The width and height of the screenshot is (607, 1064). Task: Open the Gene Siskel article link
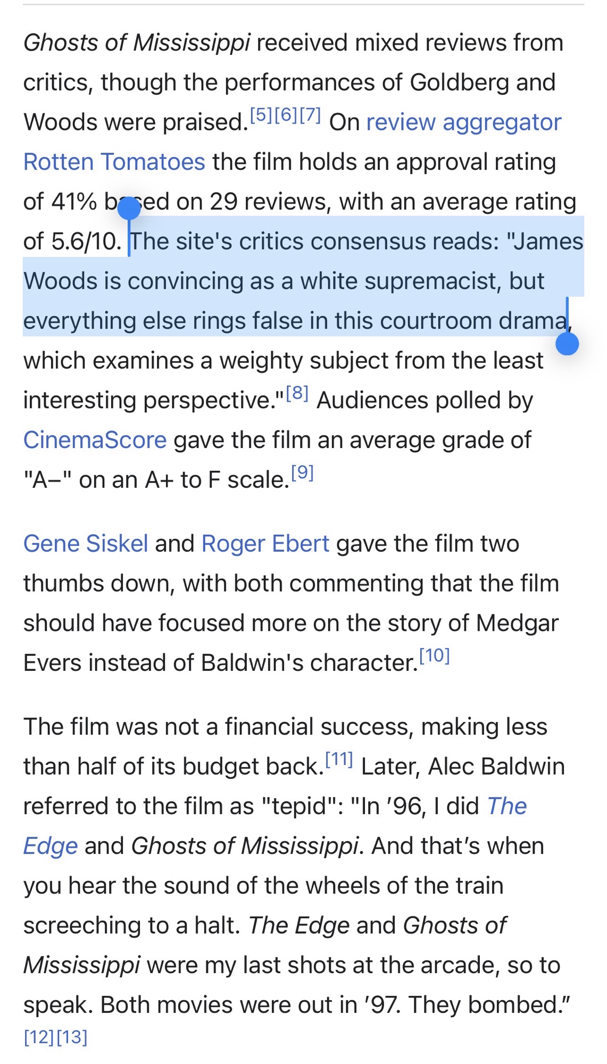coord(86,544)
